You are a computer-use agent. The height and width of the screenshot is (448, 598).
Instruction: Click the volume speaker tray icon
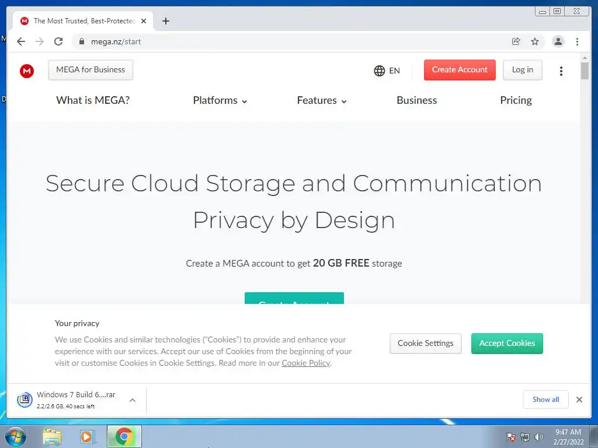[538, 437]
